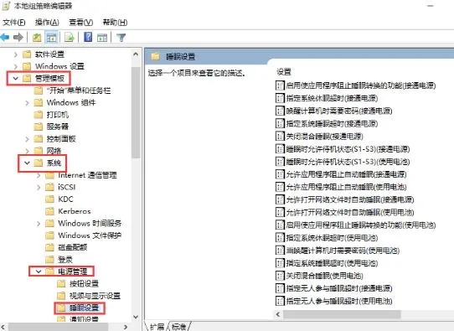454x331 pixels.
Task: Toggle Show/Hide action pane icon
Action: tap(102, 38)
